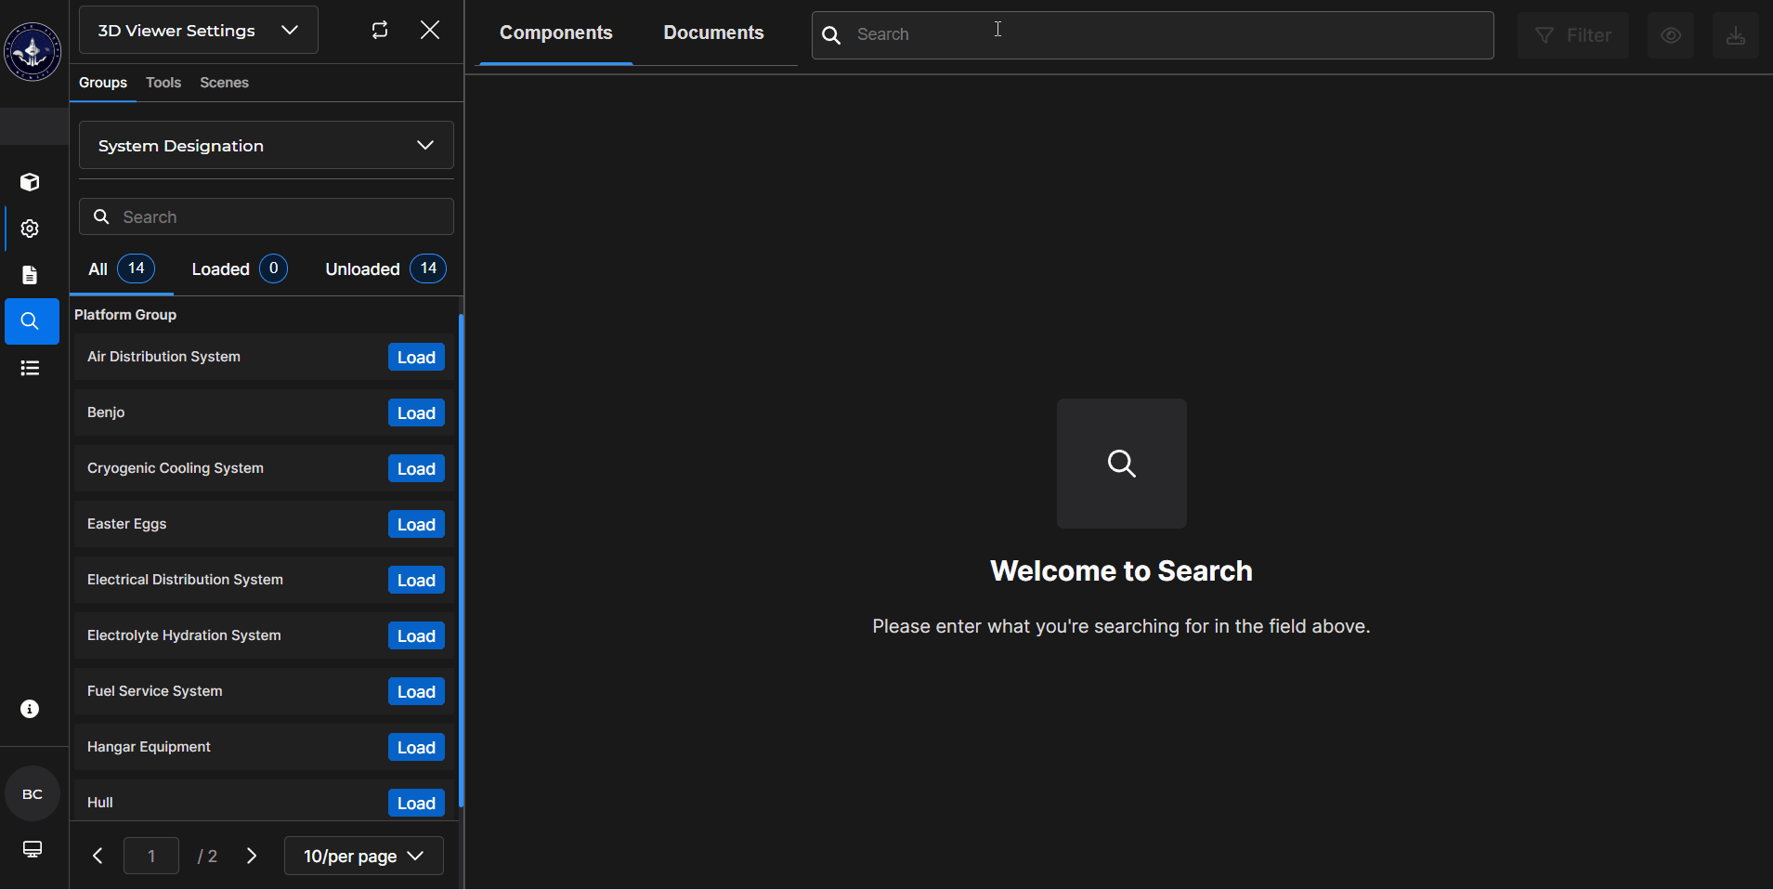Click the monitor display icon in sidebar
The height and width of the screenshot is (890, 1773).
click(x=33, y=849)
